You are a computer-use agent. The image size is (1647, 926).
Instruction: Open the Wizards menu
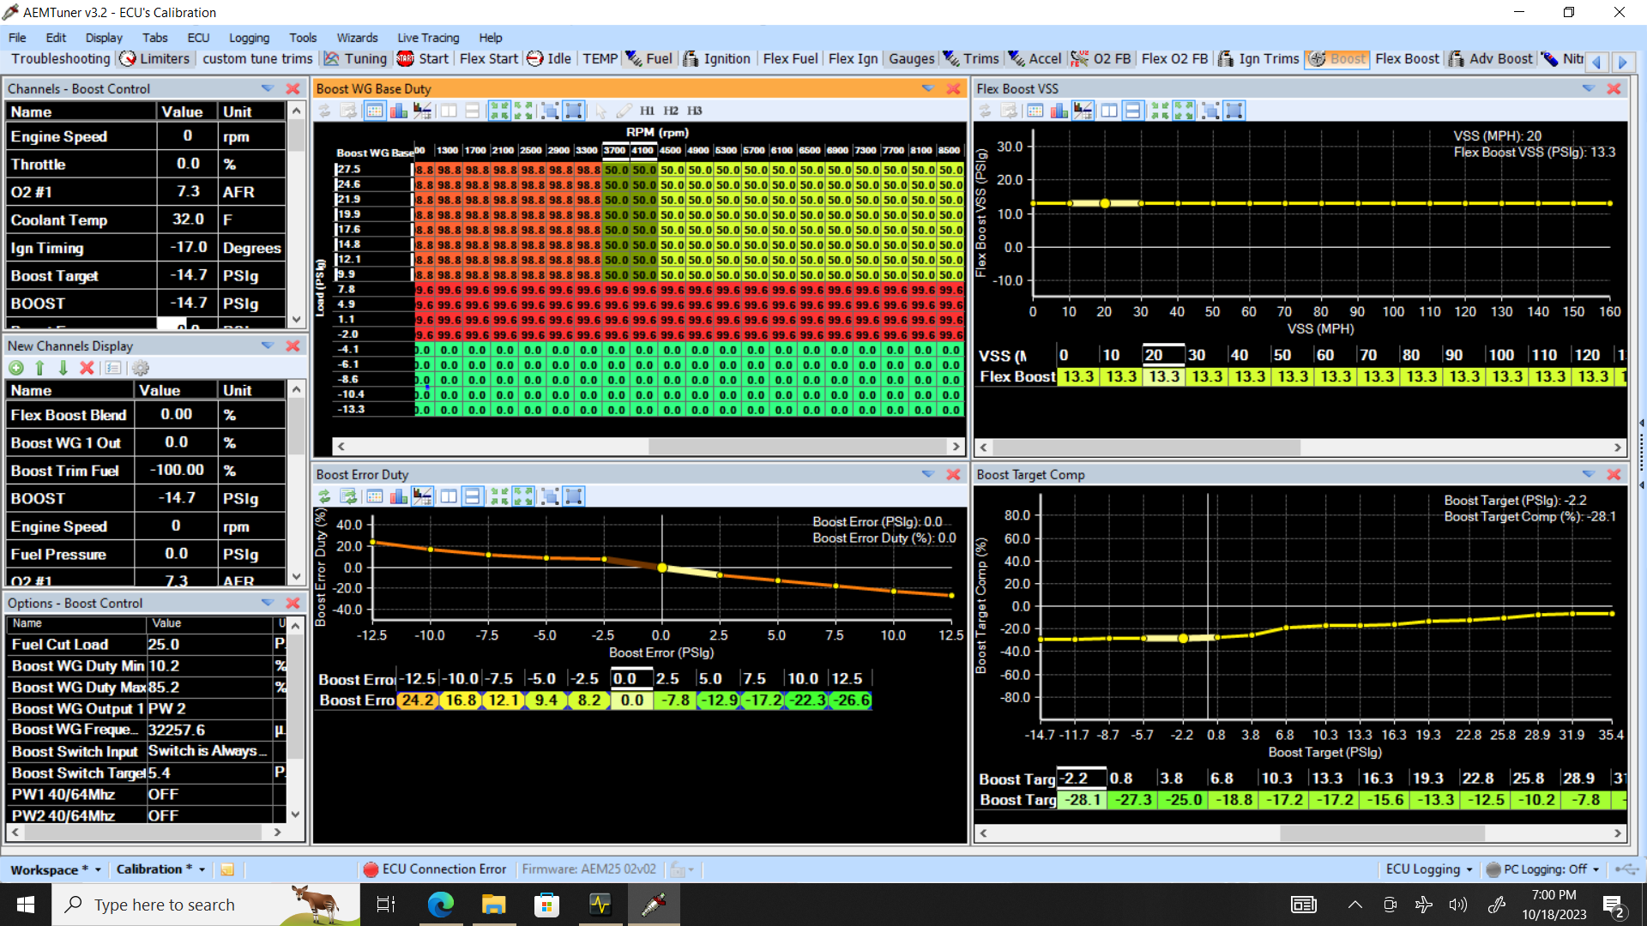tap(357, 38)
